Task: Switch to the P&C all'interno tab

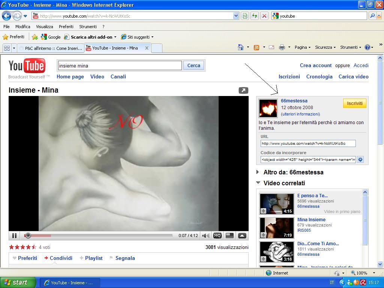Action: click(x=51, y=48)
